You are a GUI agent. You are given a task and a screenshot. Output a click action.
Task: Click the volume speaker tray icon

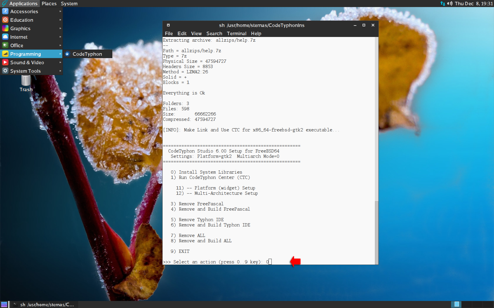click(450, 4)
